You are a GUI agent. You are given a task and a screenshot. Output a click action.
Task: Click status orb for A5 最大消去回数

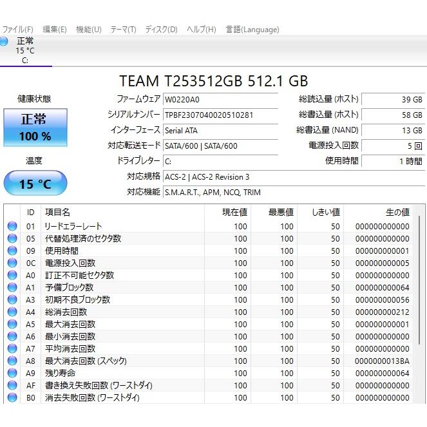pos(12,325)
